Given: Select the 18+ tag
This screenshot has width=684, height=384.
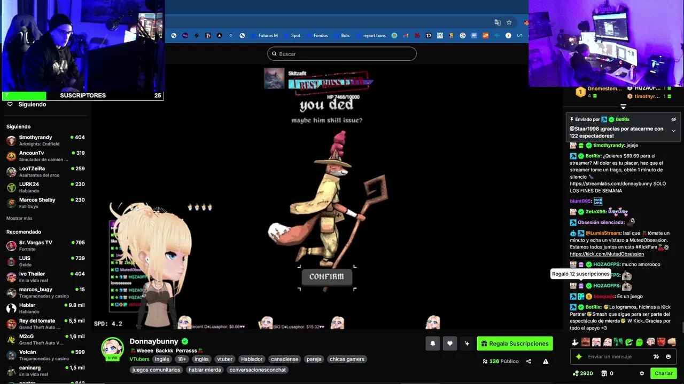Looking at the screenshot, I should [182, 359].
